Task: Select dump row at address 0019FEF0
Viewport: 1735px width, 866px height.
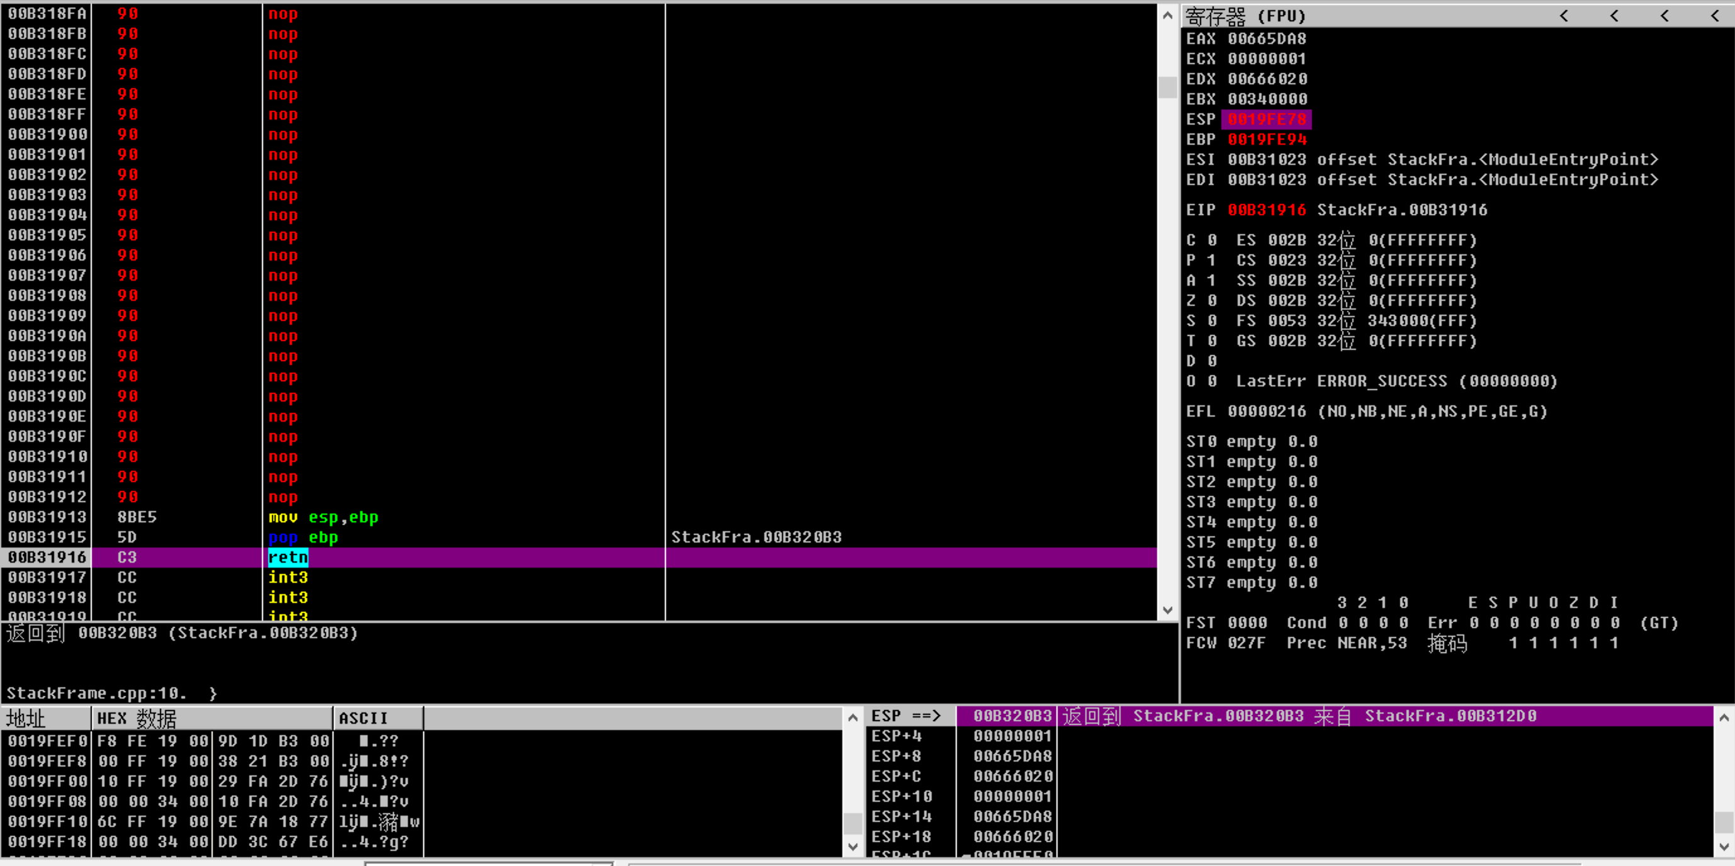Action: pyautogui.click(x=213, y=741)
